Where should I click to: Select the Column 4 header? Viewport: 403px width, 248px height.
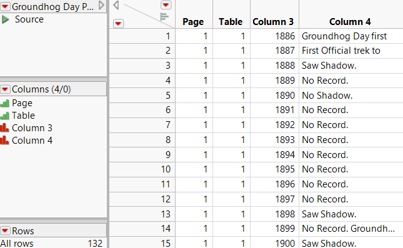(x=350, y=22)
